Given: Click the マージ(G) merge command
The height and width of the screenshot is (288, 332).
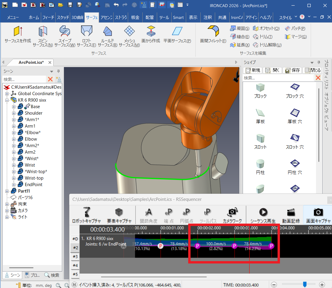Looking at the screenshot, I should [x=296, y=37].
